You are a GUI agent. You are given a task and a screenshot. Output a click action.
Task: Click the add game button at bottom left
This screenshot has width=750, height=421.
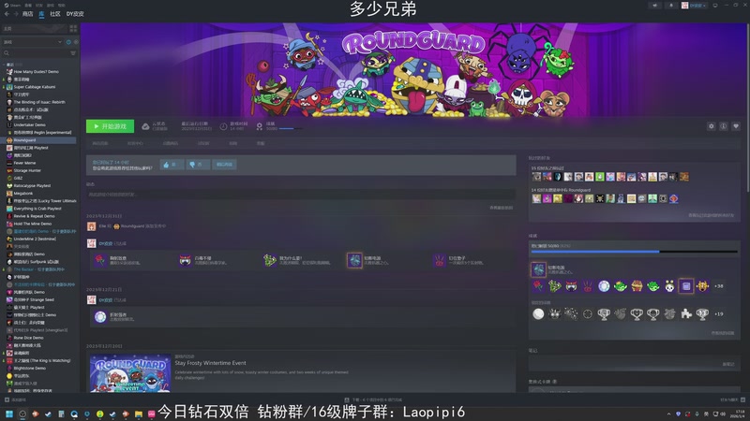pos(16,400)
